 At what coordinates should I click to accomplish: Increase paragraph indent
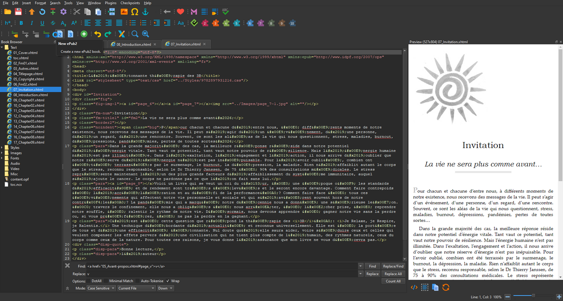point(167,23)
